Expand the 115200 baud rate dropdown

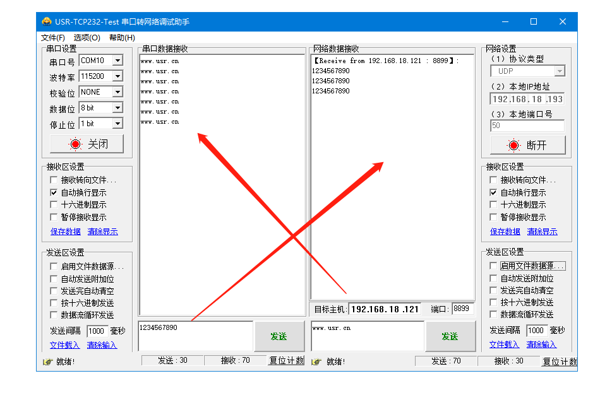tap(118, 76)
